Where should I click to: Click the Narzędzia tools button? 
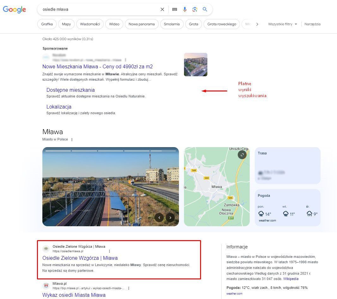click(x=312, y=24)
